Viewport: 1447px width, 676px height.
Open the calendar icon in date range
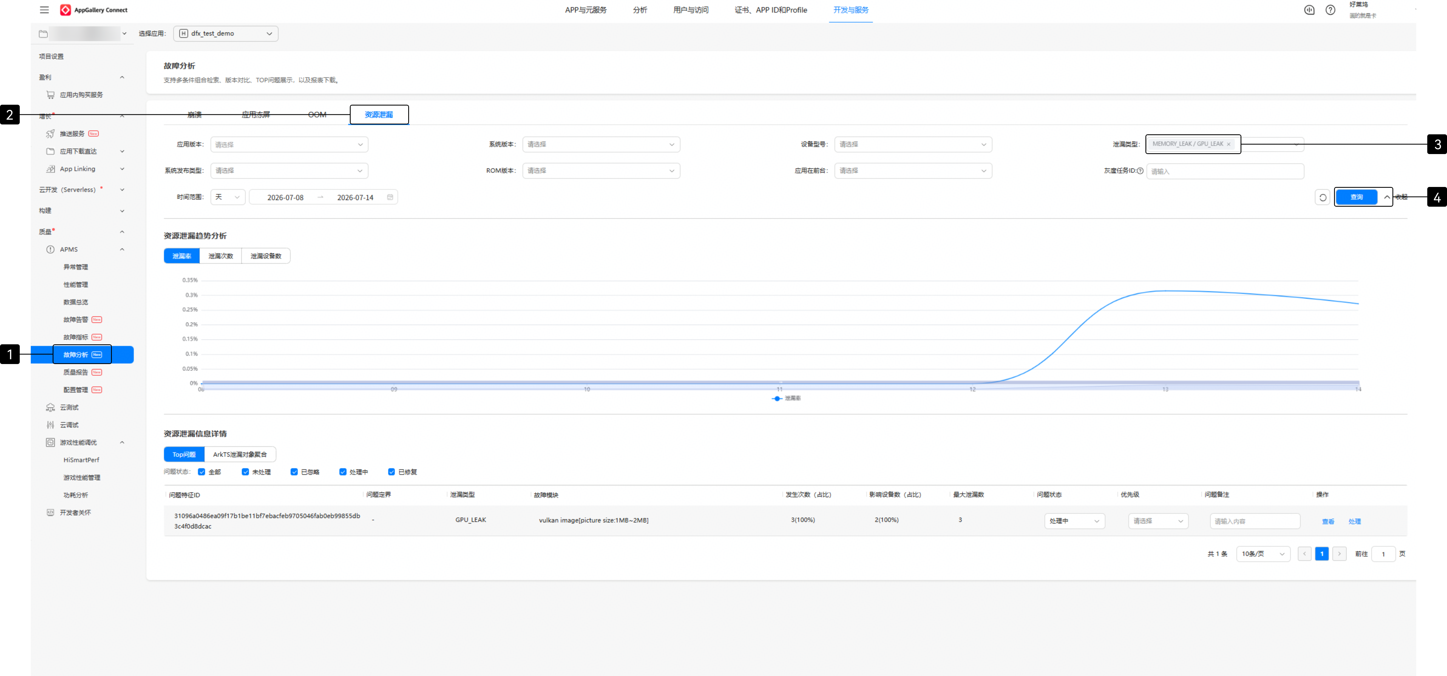click(x=390, y=197)
